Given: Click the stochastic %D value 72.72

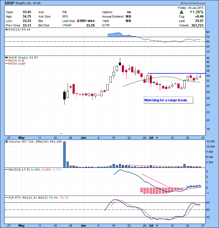Looking at the screenshot, I should [64, 198].
